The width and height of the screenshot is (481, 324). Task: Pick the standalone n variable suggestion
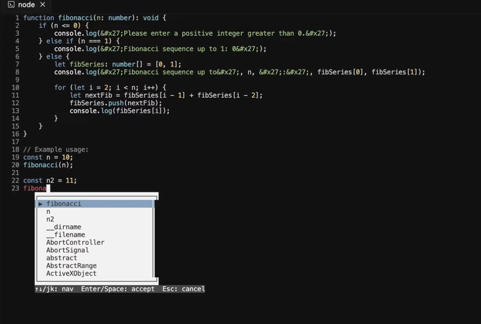(48, 212)
